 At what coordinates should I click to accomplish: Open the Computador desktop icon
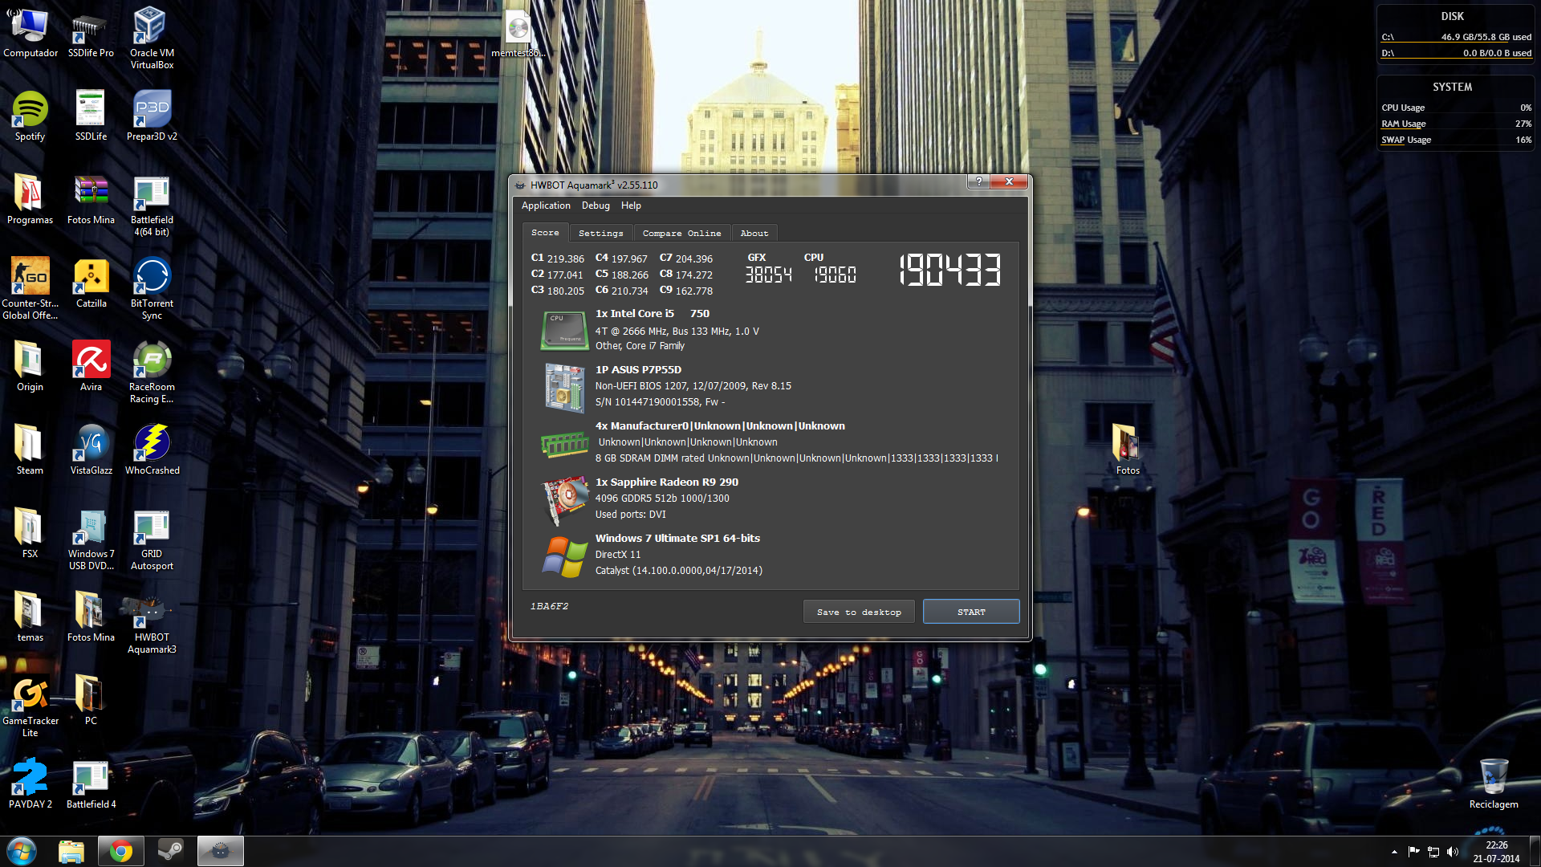pyautogui.click(x=30, y=33)
